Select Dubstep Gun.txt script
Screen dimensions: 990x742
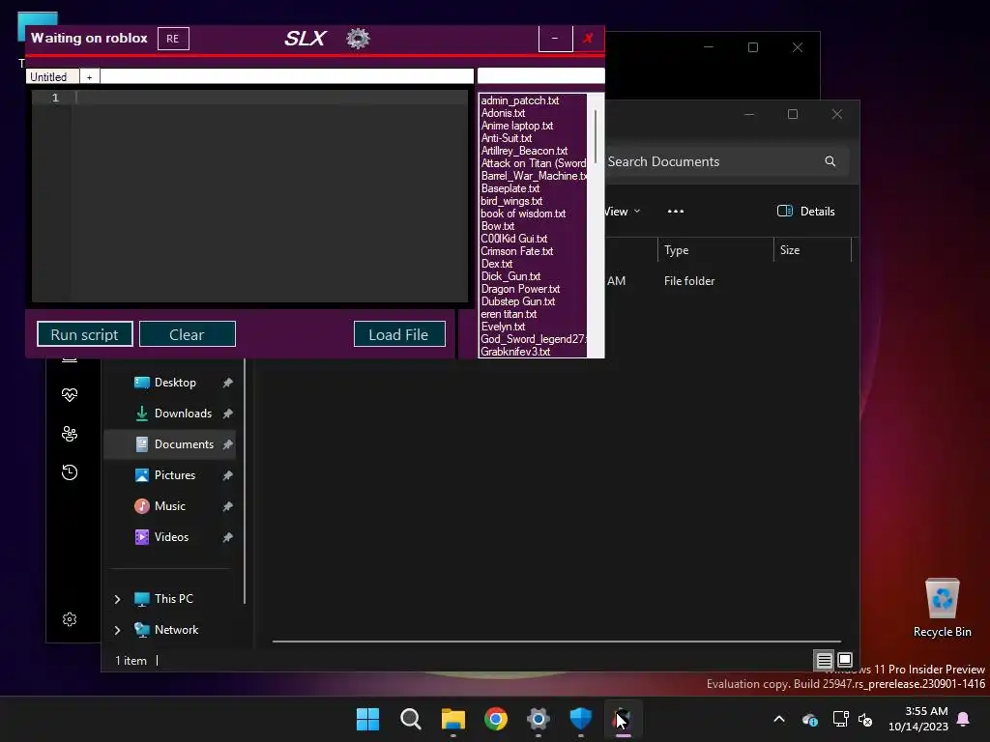tap(518, 301)
